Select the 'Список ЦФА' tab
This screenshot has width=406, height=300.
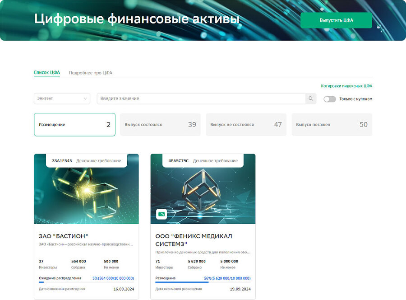coord(47,72)
